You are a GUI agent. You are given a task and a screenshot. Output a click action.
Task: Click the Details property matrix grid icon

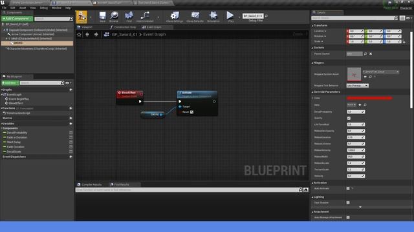[402, 18]
